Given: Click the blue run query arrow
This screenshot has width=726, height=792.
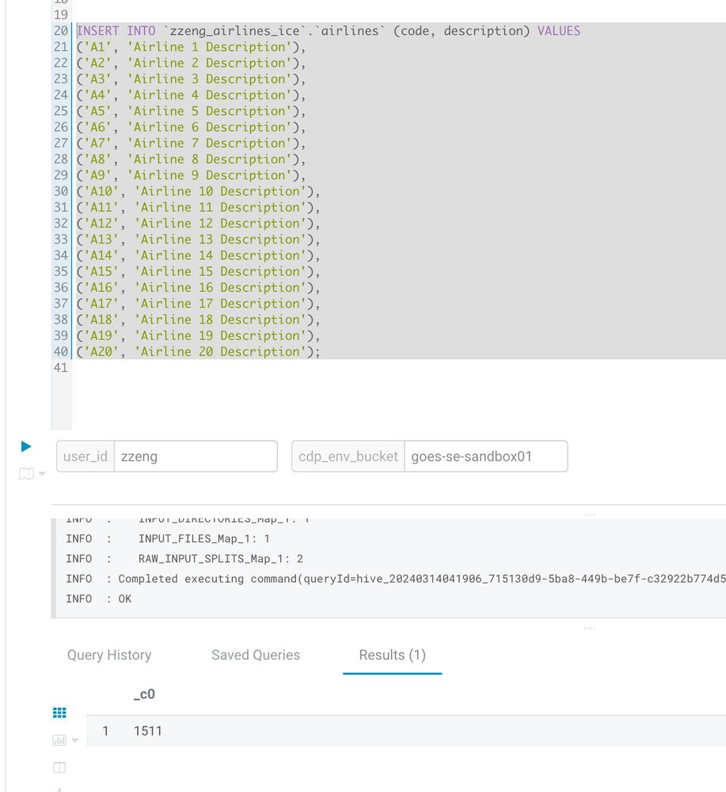Looking at the screenshot, I should (26, 446).
